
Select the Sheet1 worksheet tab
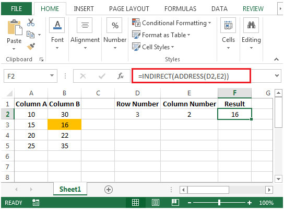pos(70,189)
